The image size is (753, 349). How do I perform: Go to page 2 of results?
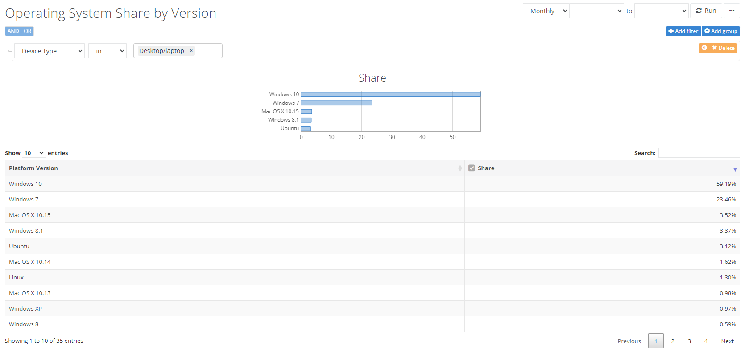(x=673, y=341)
